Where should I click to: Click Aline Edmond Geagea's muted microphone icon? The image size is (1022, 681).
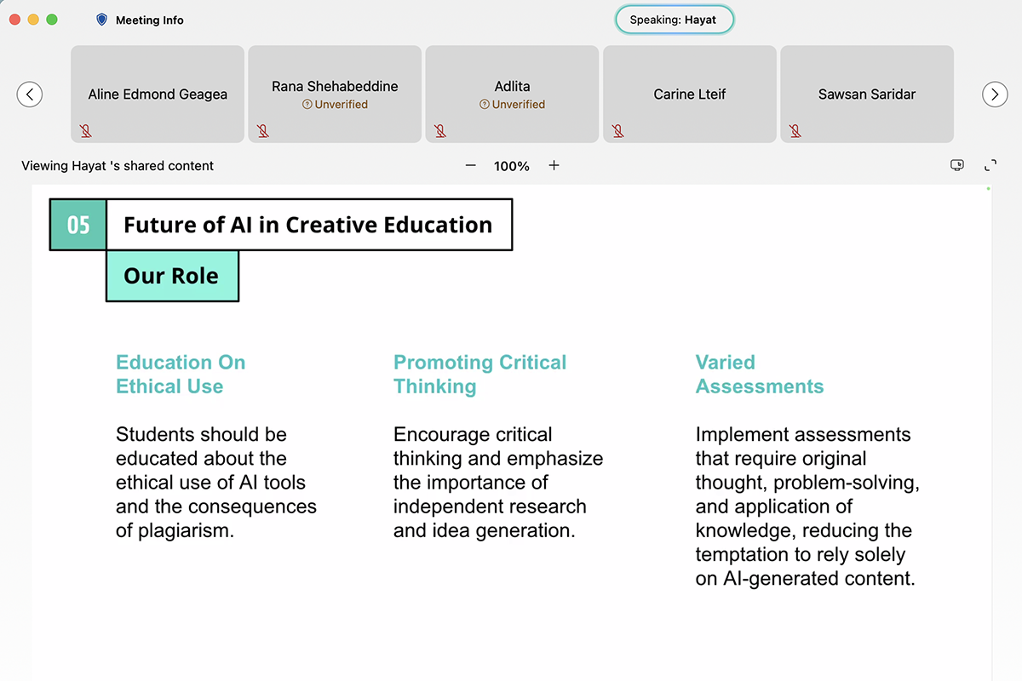coord(86,131)
